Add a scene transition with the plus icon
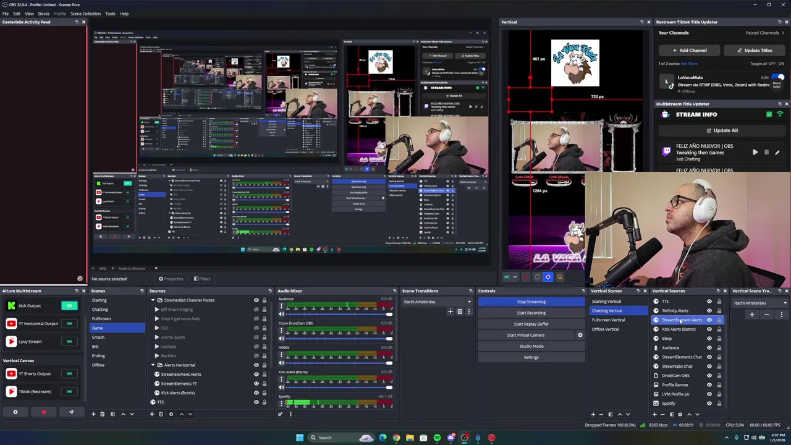Viewport: 791px width, 445px height. pos(450,311)
